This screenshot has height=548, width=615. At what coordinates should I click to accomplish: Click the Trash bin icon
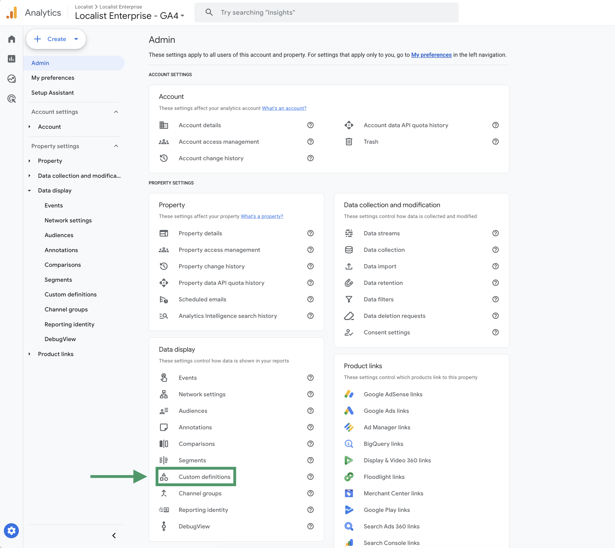(x=349, y=142)
